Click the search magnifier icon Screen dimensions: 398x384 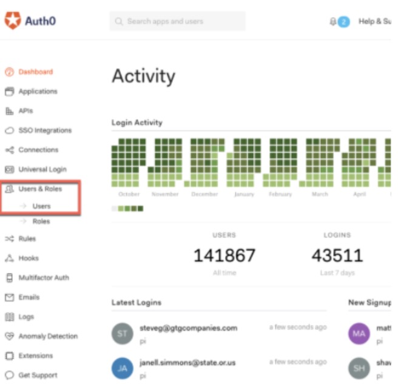119,21
